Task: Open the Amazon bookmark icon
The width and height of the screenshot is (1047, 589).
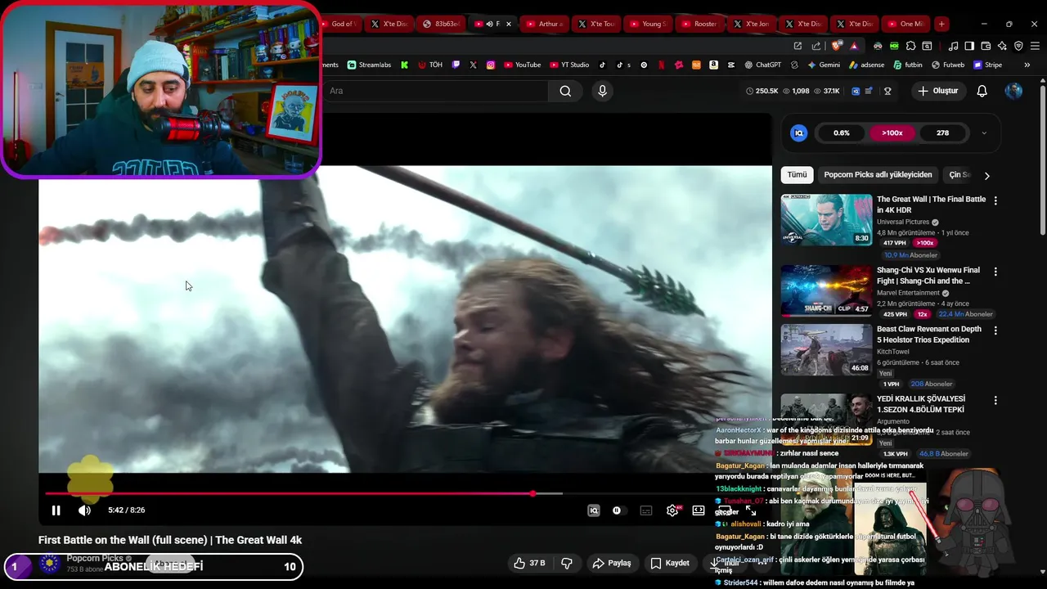Action: pos(713,65)
